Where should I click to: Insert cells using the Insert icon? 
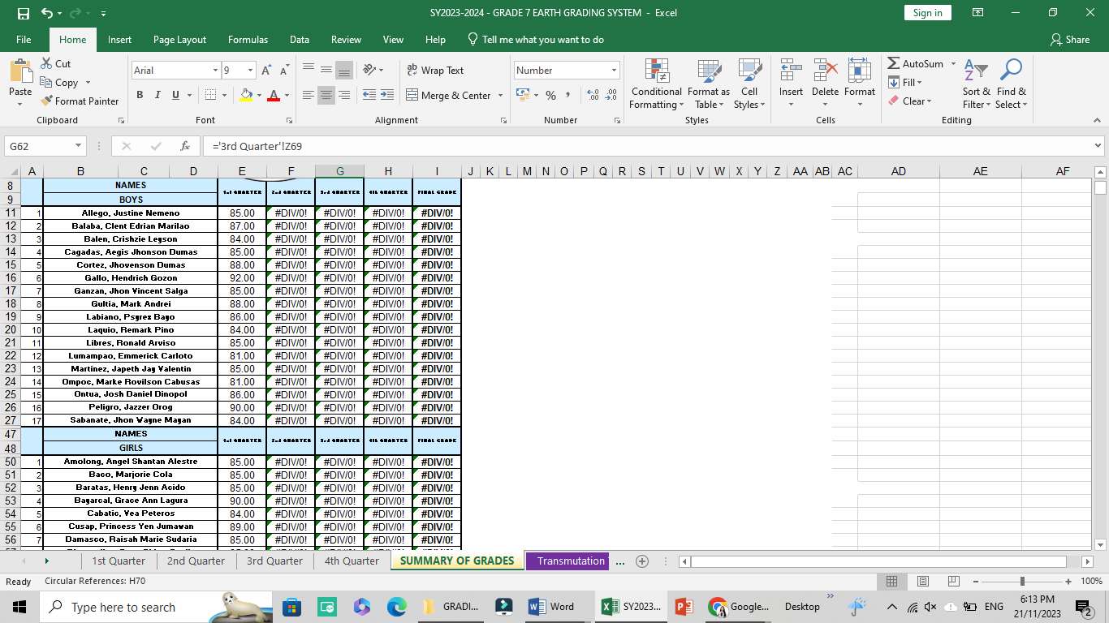click(791, 71)
